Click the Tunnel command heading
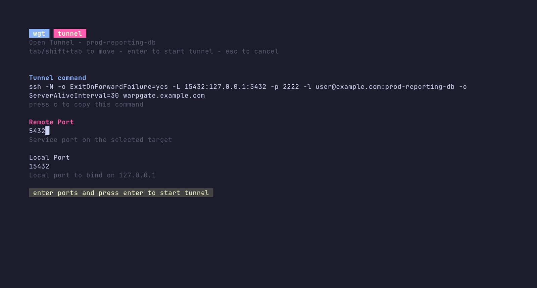This screenshot has height=288, width=537. [57, 78]
